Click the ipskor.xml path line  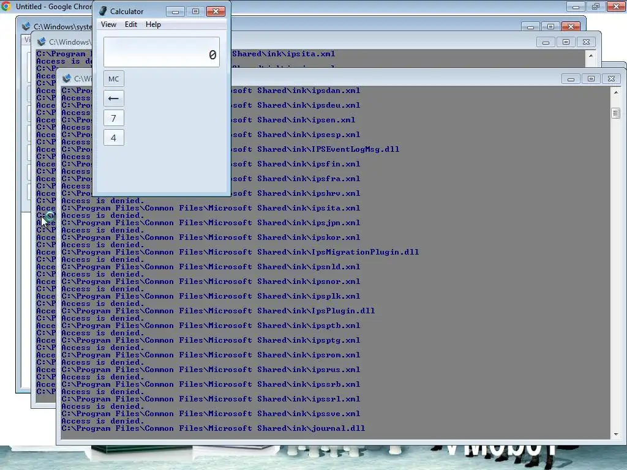click(211, 237)
